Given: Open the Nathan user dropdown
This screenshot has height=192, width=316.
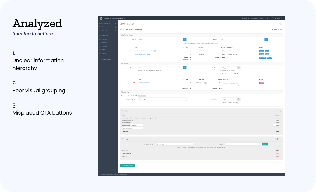Looking at the screenshot, I should click(x=279, y=18).
